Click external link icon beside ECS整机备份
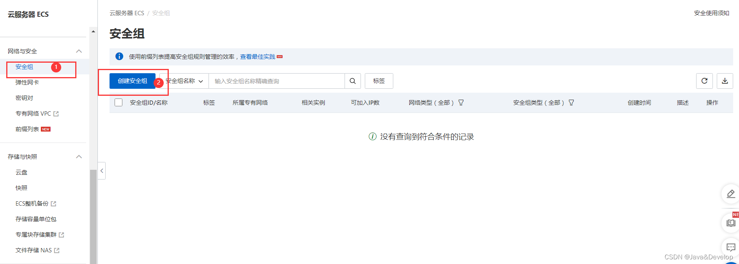The image size is (739, 264). coord(54,204)
